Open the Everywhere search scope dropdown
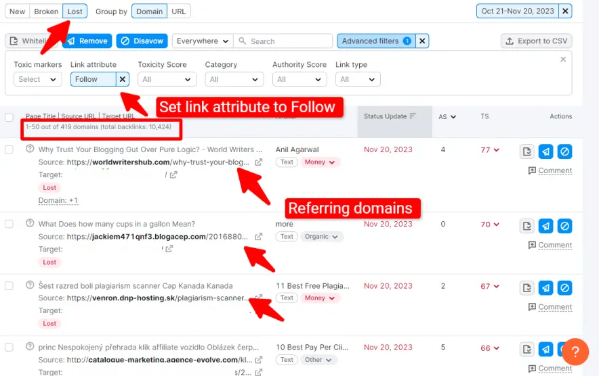Image resolution: width=599 pixels, height=376 pixels. [x=203, y=41]
